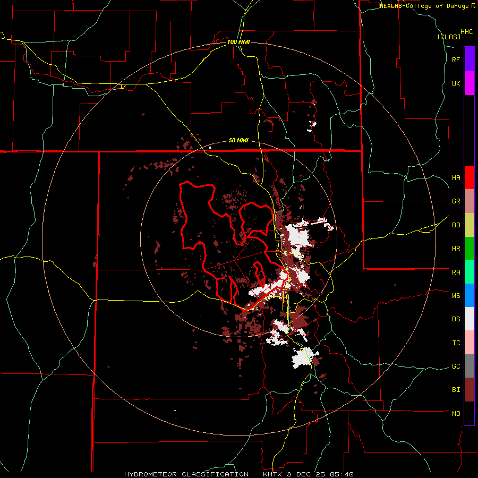Click the ND black legend swatch
This screenshot has width=478, height=478.
point(469,413)
